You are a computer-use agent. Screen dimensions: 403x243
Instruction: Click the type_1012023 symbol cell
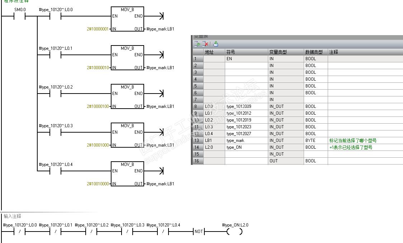coord(246,127)
